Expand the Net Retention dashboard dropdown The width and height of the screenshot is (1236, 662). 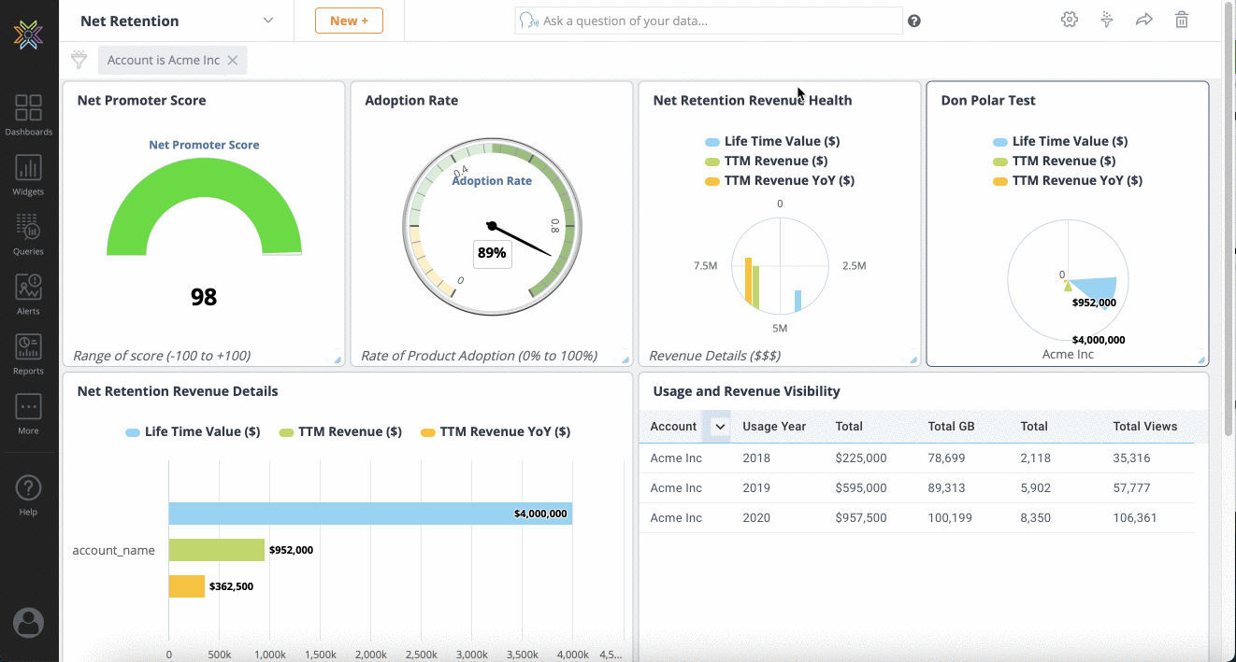[x=268, y=21]
